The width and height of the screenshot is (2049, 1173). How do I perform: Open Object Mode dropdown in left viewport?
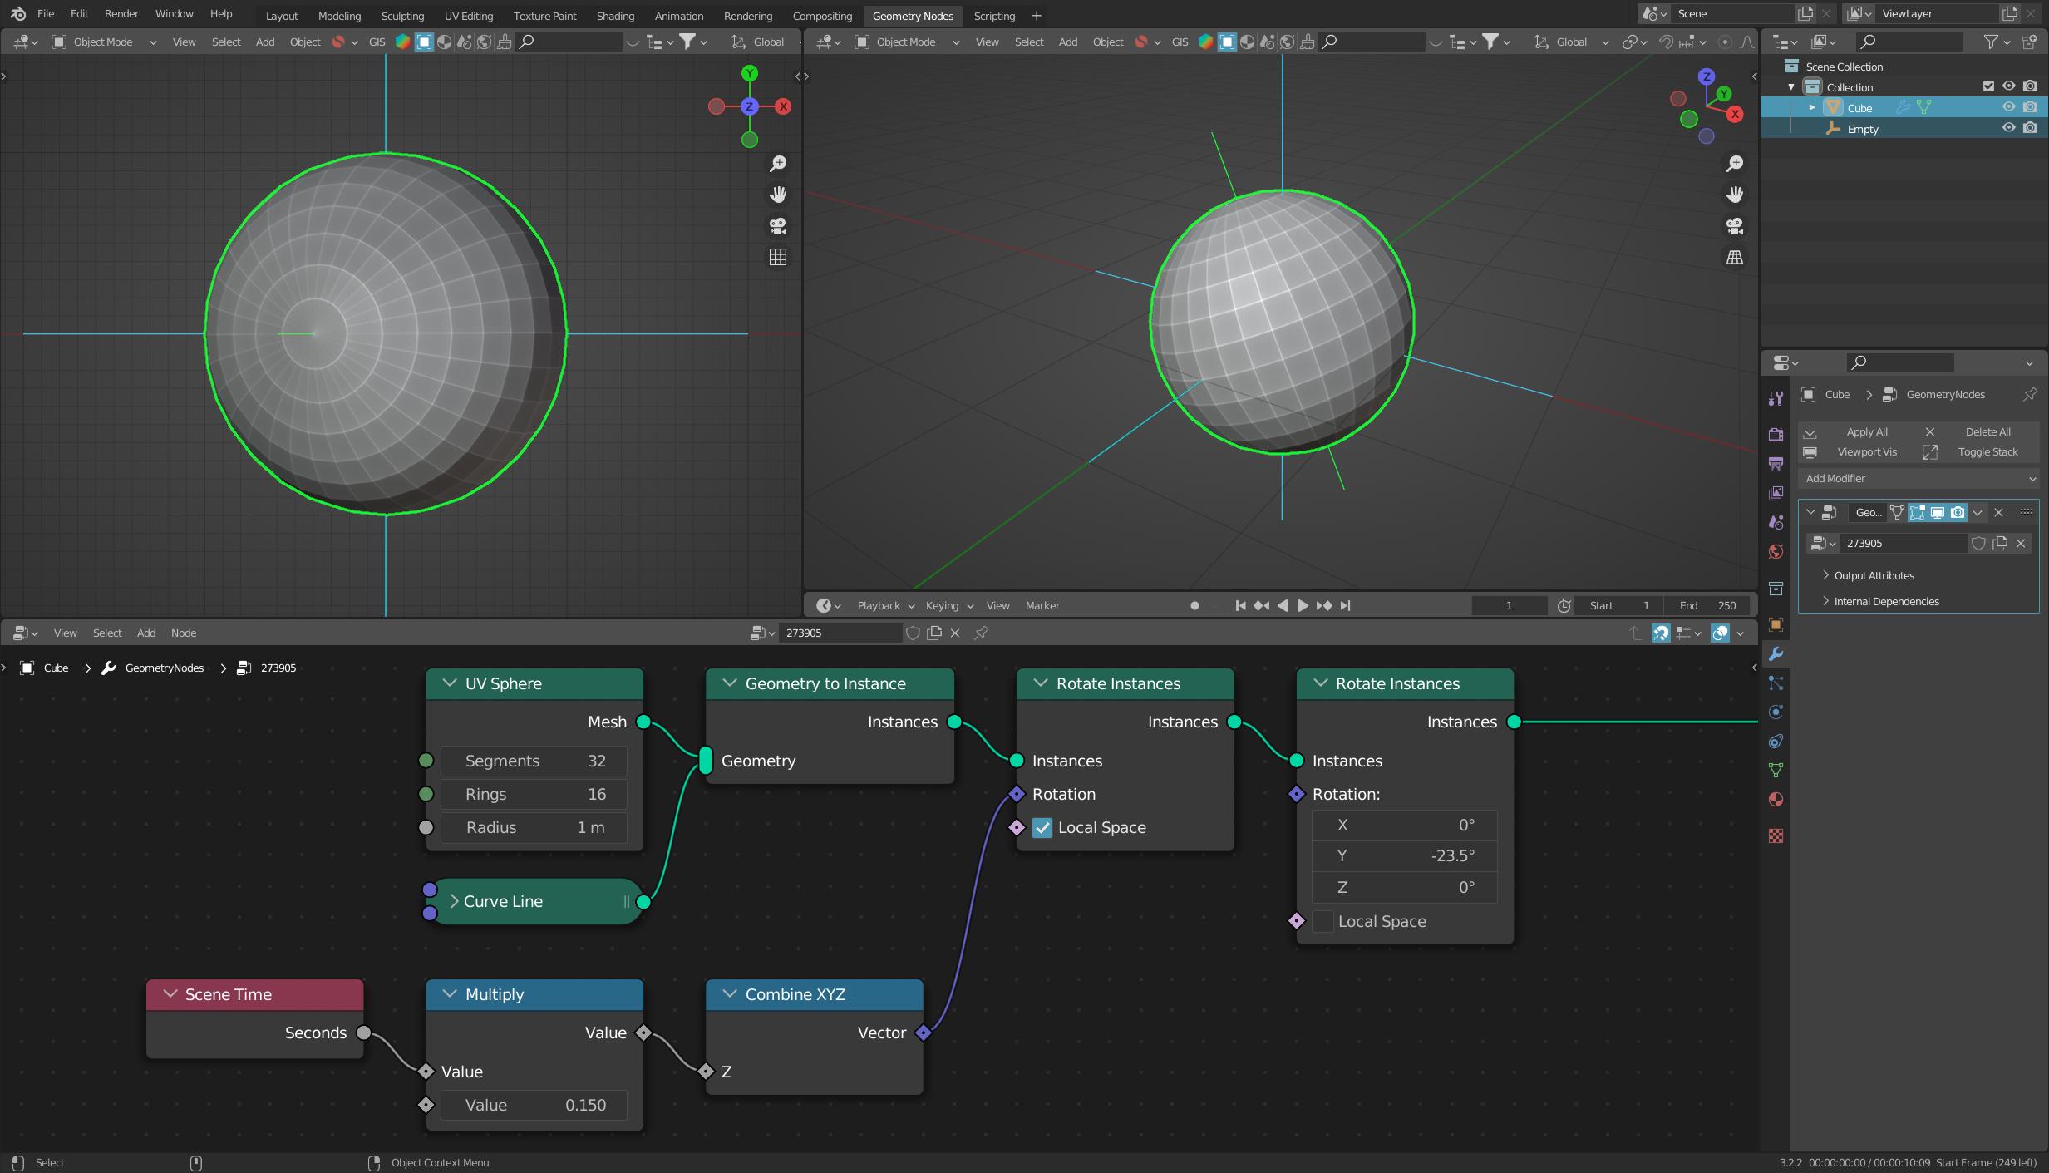[x=103, y=42]
